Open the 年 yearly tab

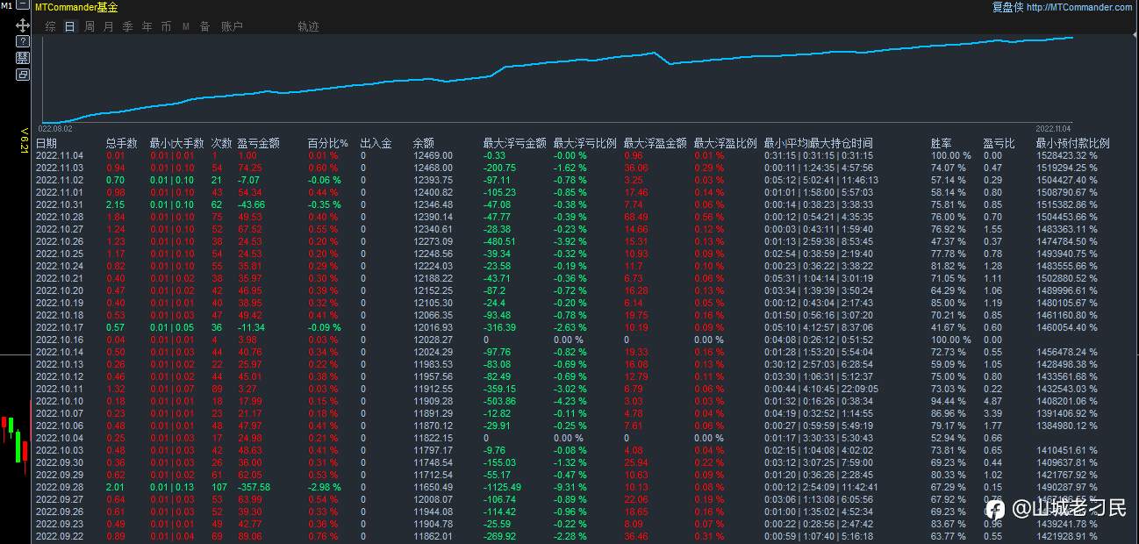(147, 26)
